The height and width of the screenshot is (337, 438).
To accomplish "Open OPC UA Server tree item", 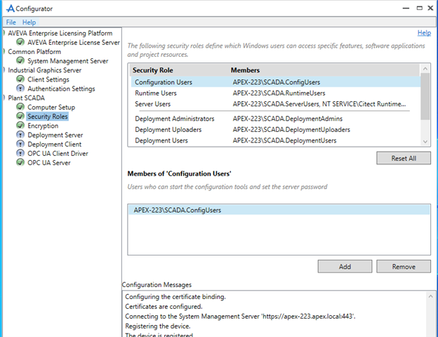I will [49, 163].
